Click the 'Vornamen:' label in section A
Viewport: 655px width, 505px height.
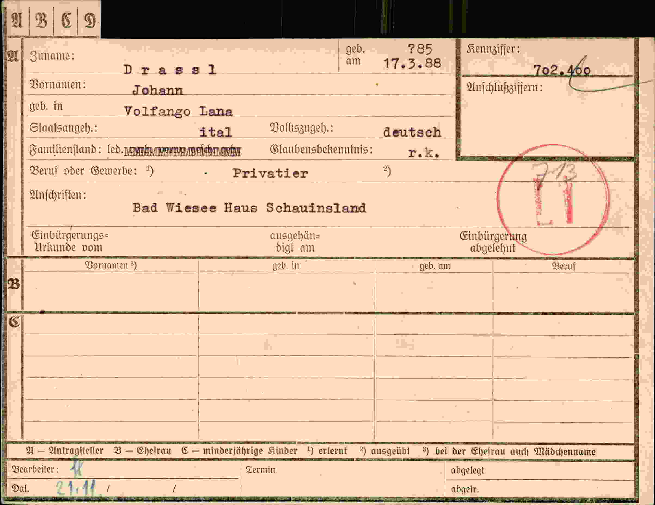coord(58,85)
